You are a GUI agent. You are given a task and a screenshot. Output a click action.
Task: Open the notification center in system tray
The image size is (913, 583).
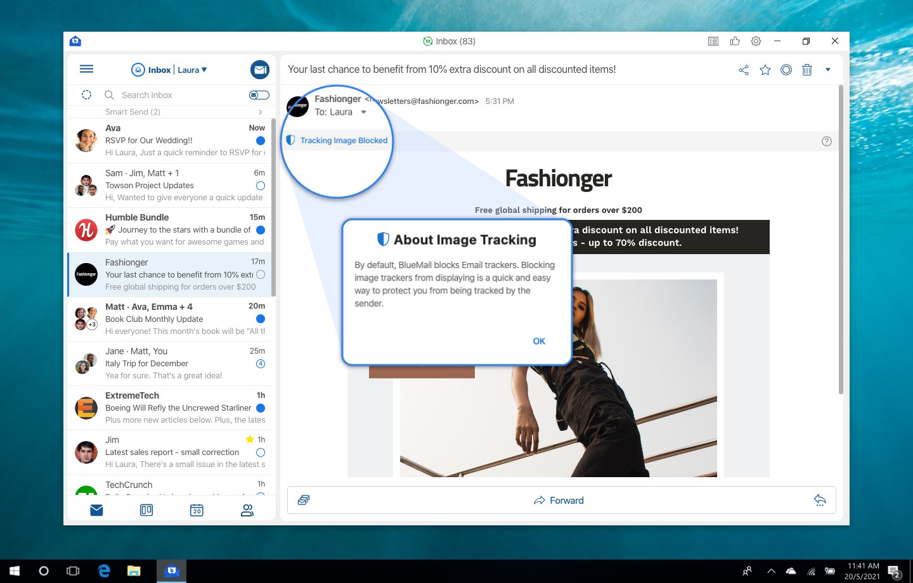click(x=895, y=572)
